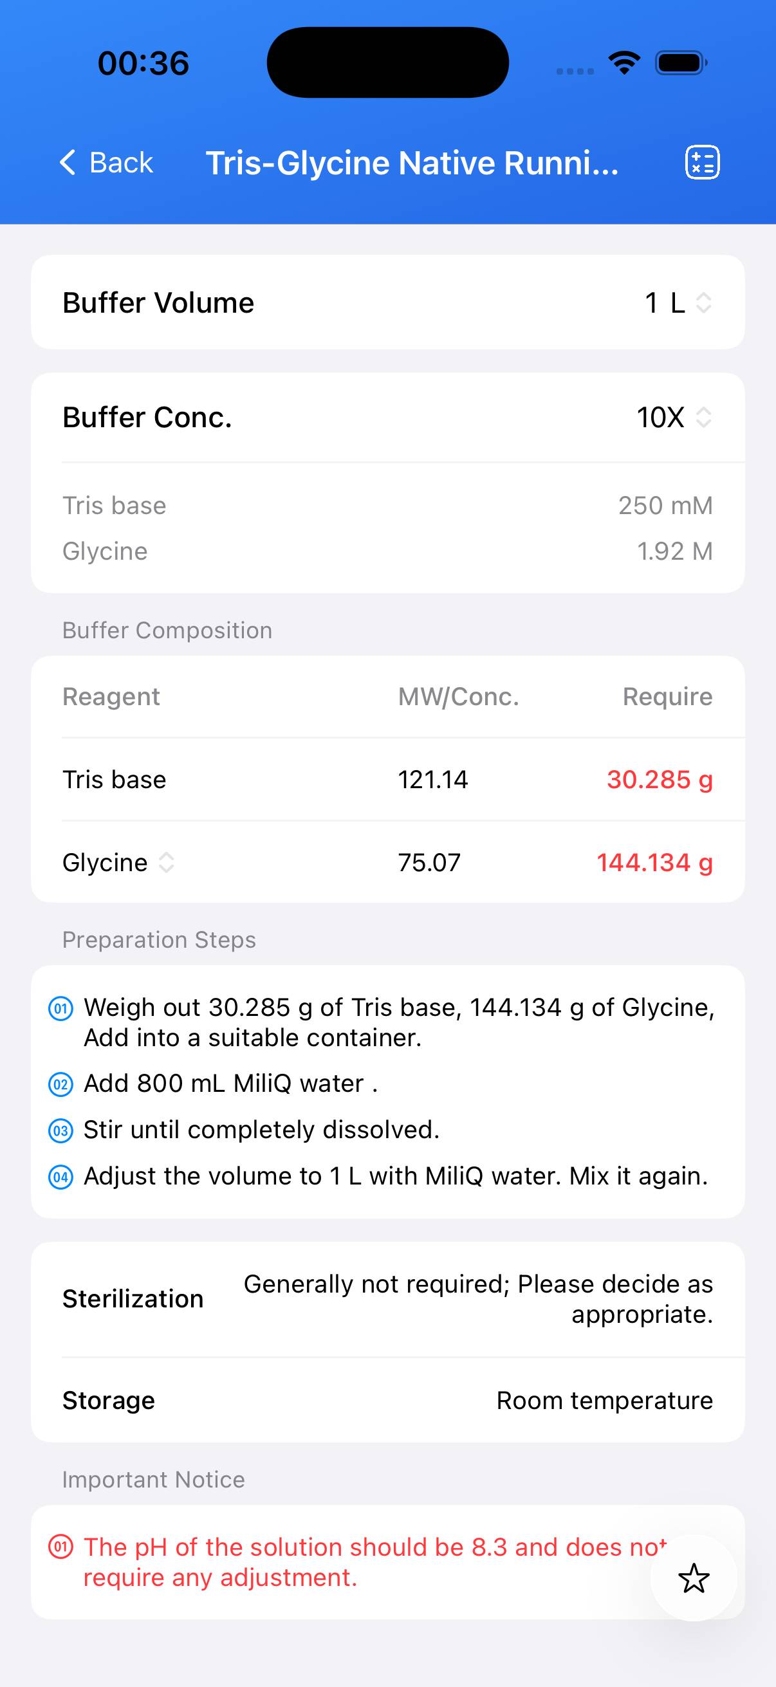Tap the star favorite button

tap(694, 1578)
